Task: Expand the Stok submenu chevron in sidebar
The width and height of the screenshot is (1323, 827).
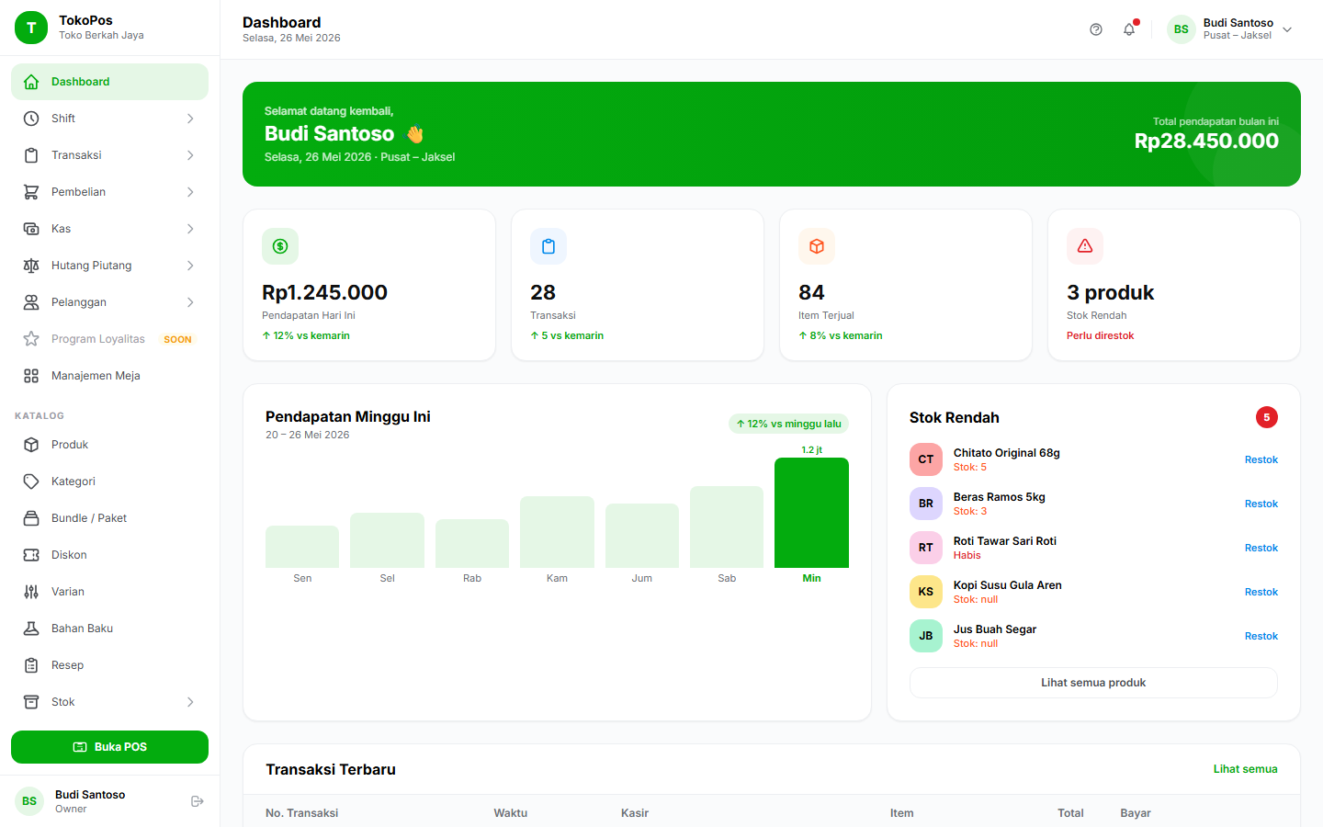Action: 190,702
